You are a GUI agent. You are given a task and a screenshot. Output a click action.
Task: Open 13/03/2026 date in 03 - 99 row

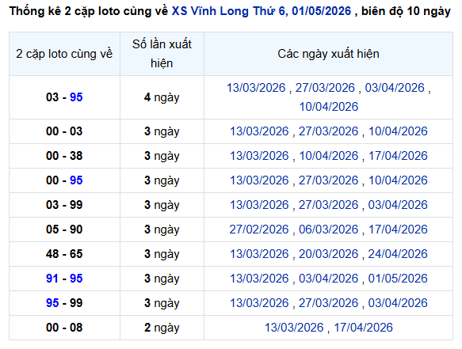(x=259, y=205)
